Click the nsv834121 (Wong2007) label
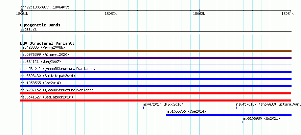 coord(41,62)
